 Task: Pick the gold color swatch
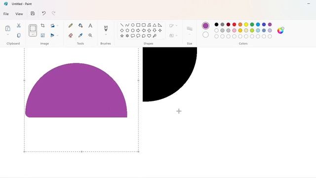click(240, 31)
